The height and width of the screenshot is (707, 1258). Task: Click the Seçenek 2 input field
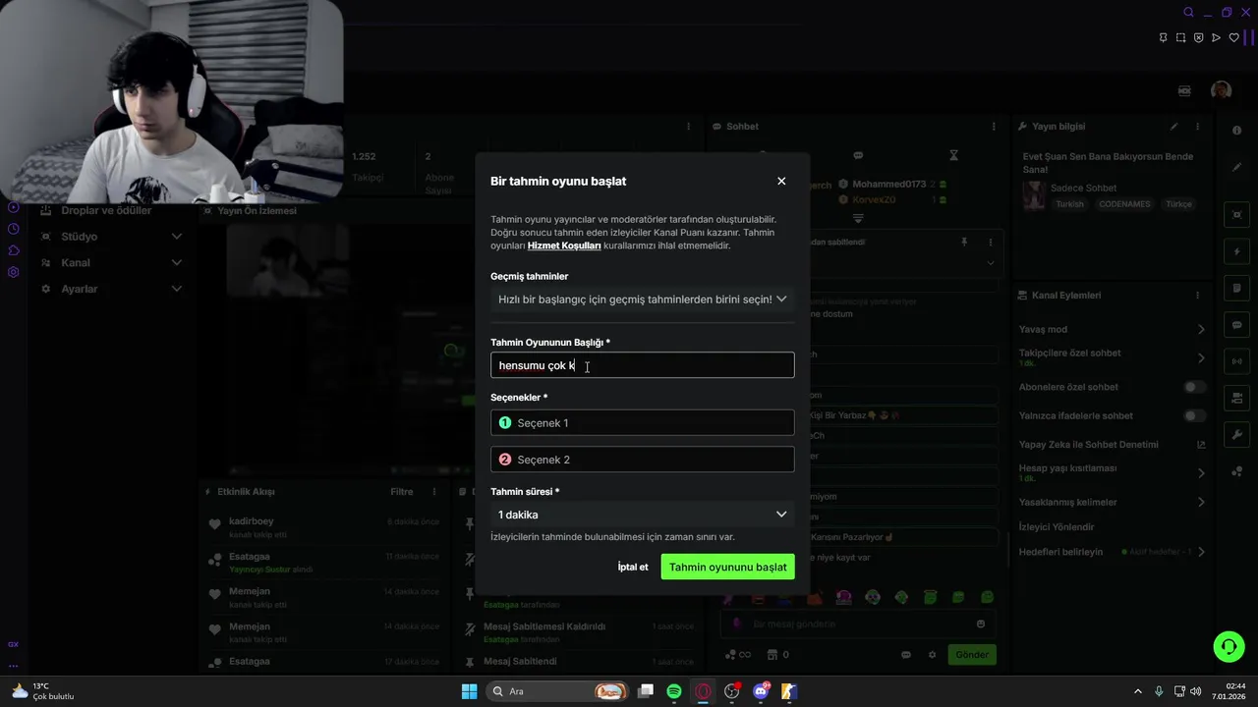point(642,460)
